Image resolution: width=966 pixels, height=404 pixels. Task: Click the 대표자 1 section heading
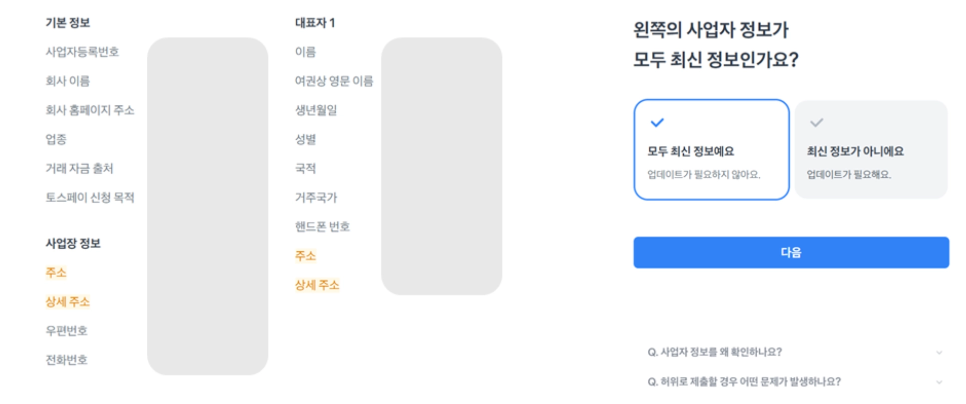[315, 23]
